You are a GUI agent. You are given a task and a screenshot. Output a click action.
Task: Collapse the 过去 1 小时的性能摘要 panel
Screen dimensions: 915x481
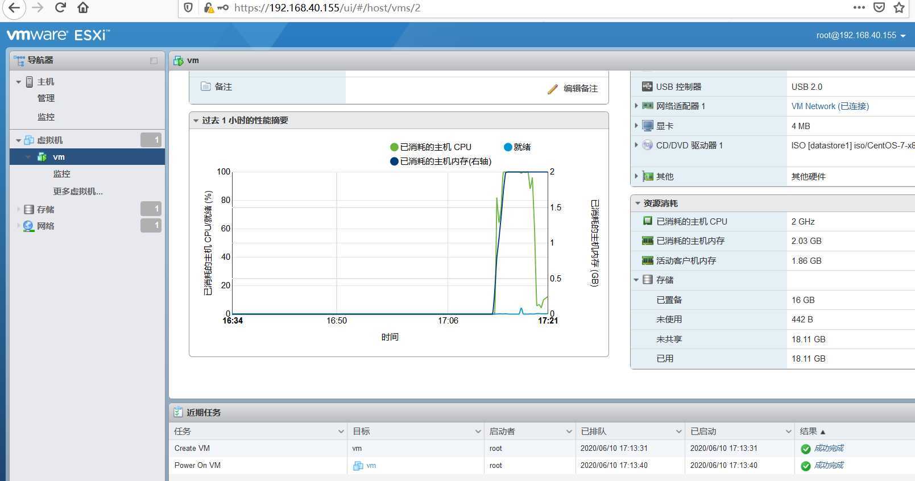point(196,121)
